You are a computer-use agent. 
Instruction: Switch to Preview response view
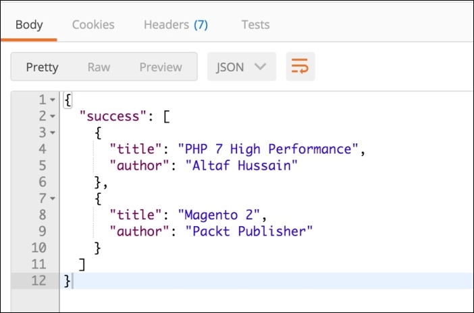[x=161, y=67]
